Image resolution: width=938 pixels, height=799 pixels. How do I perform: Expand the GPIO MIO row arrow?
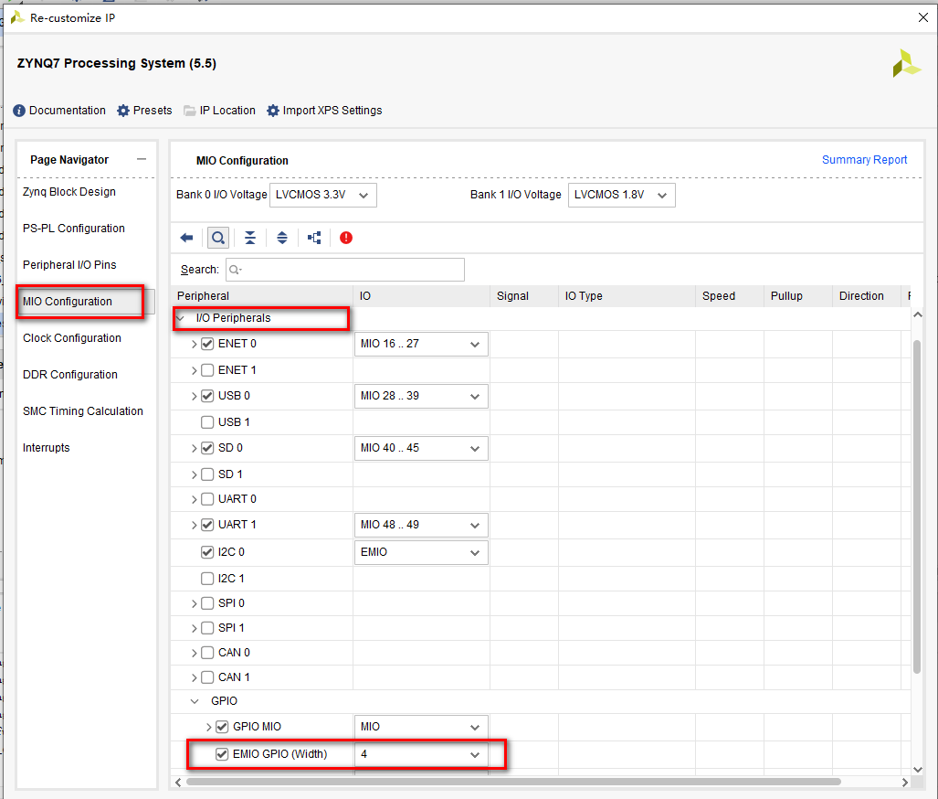(209, 727)
